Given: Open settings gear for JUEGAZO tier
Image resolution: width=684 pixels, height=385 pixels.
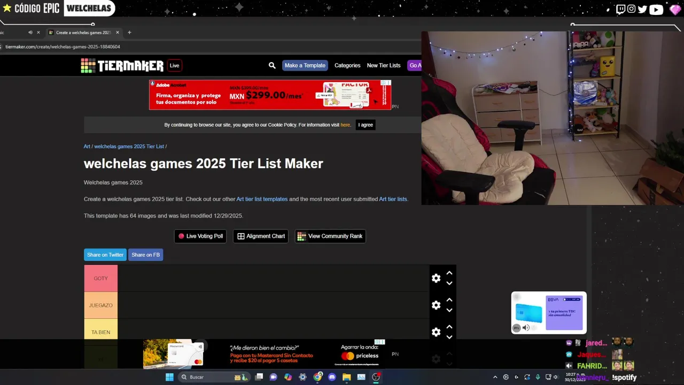Looking at the screenshot, I should pos(436,305).
